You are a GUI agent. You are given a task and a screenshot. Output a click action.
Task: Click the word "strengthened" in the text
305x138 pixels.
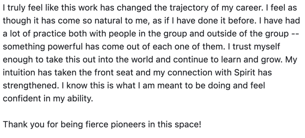31,85
